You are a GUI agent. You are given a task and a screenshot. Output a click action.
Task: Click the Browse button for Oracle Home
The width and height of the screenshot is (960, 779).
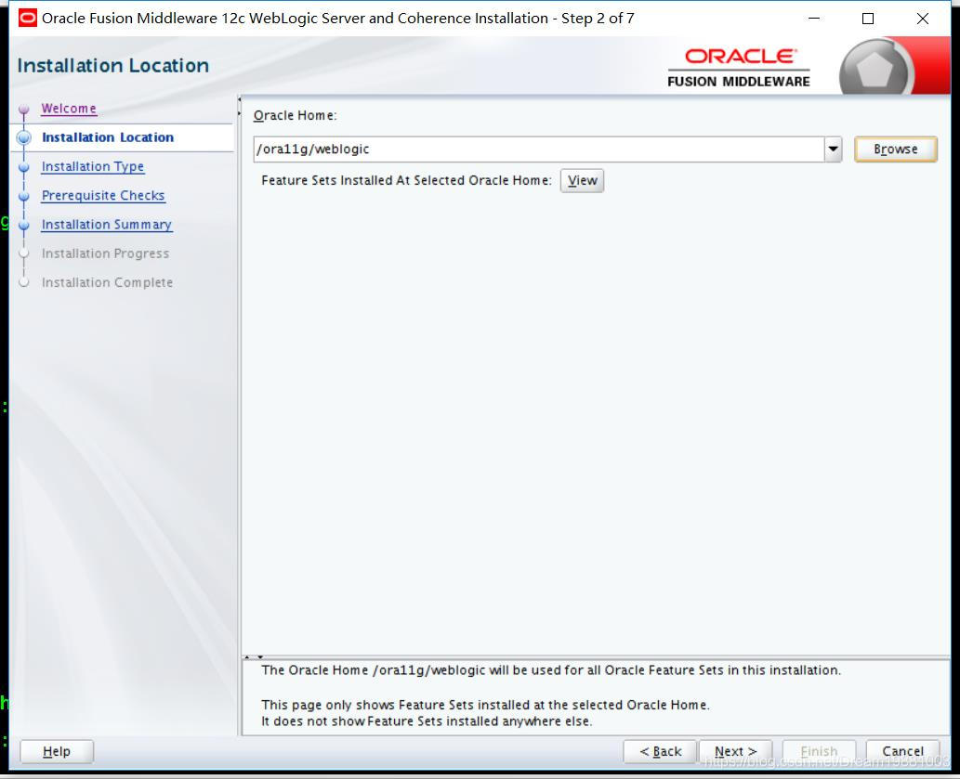[x=895, y=149]
